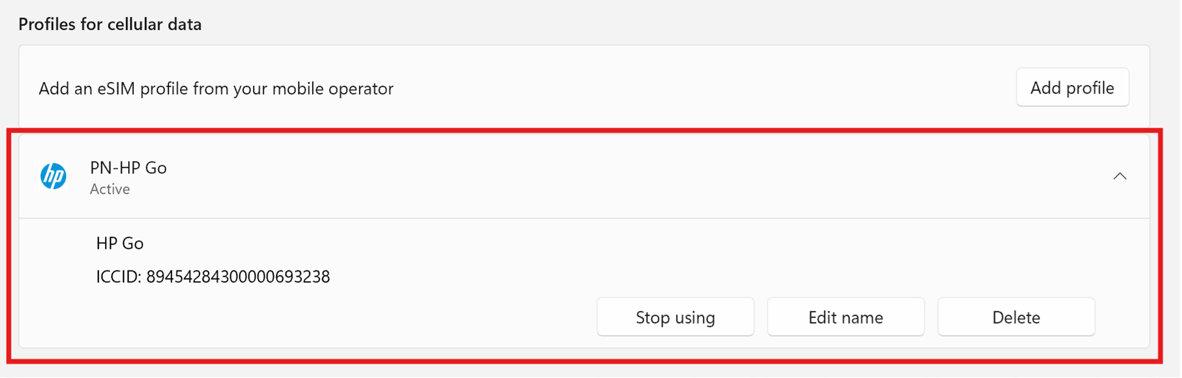Screen dimensions: 1182x378
Task: Click the word Profiles in the heading
Action: (46, 25)
